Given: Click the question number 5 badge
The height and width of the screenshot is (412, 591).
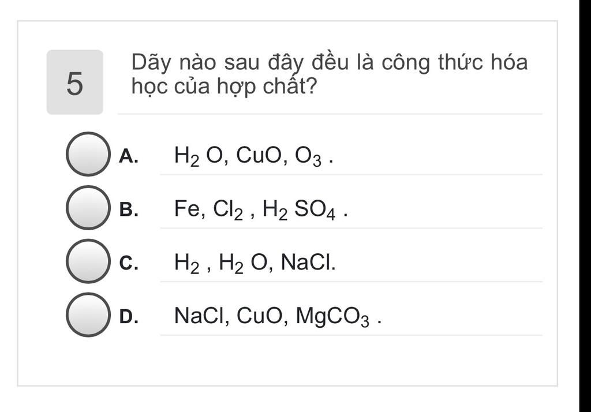Looking at the screenshot, I should click(x=75, y=83).
